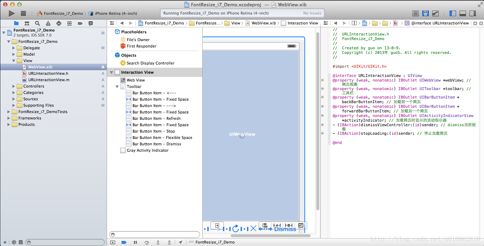Image resolution: width=484 pixels, height=246 pixels.
Task: Hide the debug area with bottom-bar toggle
Action: point(113,242)
